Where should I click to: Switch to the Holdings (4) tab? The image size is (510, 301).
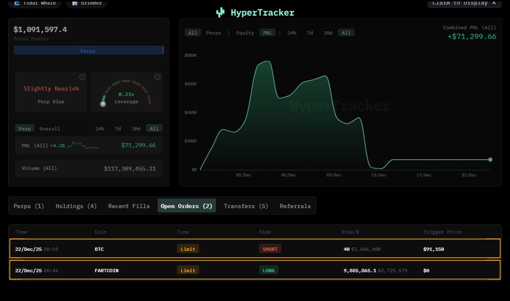(76, 206)
